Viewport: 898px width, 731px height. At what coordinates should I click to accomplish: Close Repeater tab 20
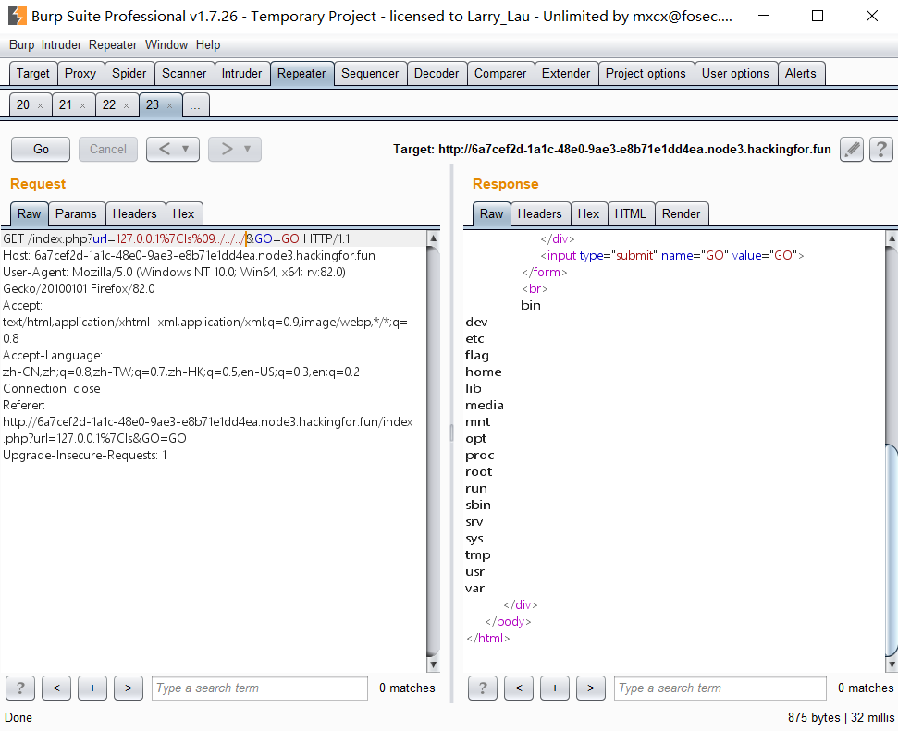pyautogui.click(x=40, y=106)
